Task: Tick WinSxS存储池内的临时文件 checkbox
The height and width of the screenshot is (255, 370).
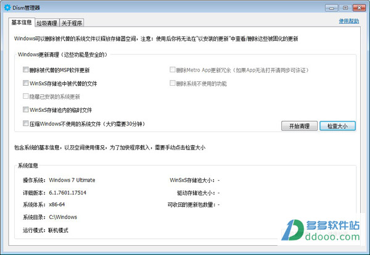Action: point(26,109)
